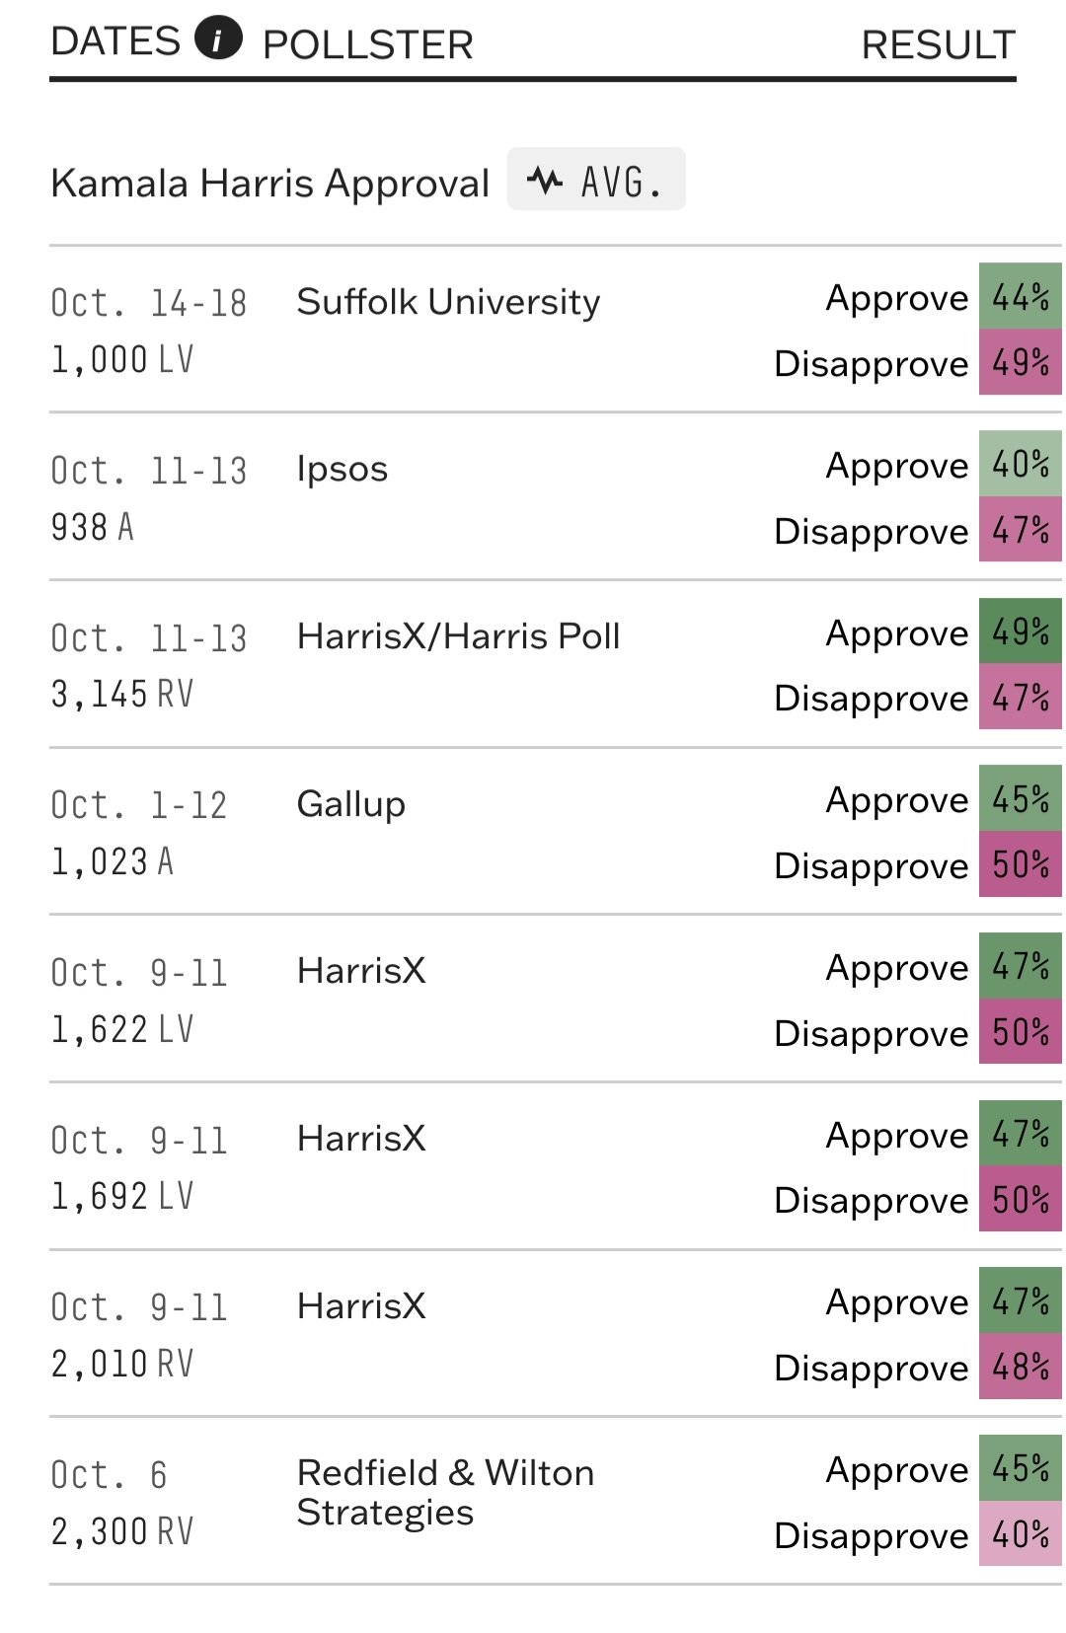Click the RESULT column header

[x=938, y=44]
